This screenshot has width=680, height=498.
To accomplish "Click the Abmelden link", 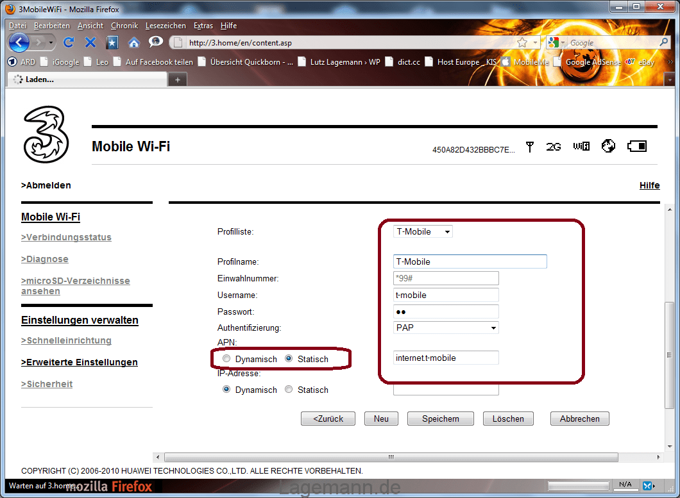I will [46, 185].
